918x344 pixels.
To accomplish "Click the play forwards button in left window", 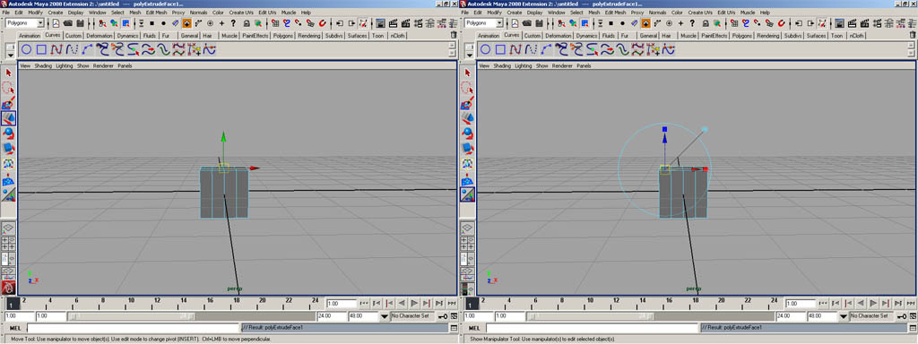I will coord(414,303).
